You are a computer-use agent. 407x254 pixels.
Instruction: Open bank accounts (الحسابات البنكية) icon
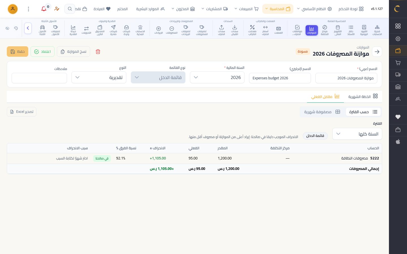click(140, 30)
